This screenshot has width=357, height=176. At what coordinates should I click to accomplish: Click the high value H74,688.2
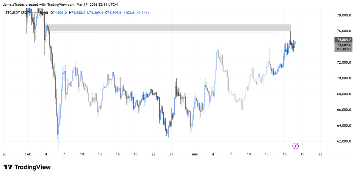(x=77, y=13)
